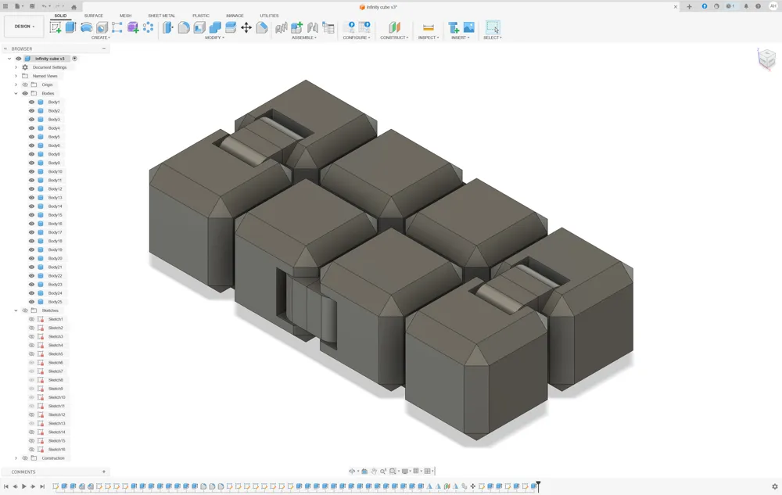The image size is (782, 495).
Task: Jump to timeline beginning
Action: coord(6,486)
